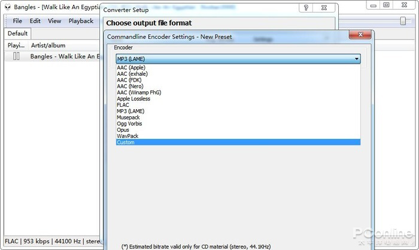Image resolution: width=419 pixels, height=250 pixels.
Task: Open the Playback menu
Action: pyautogui.click(x=81, y=21)
